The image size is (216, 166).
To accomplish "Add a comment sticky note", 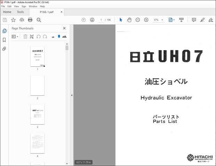I will tap(194, 20).
